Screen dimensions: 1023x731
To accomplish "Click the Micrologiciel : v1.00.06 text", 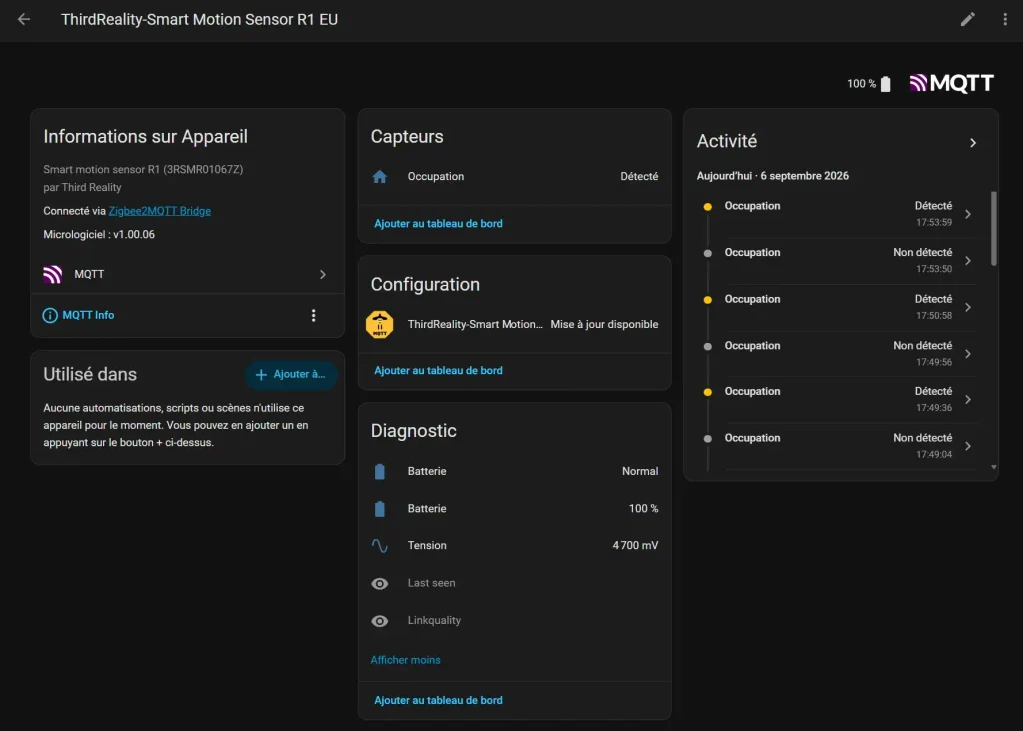I will pyautogui.click(x=99, y=234).
